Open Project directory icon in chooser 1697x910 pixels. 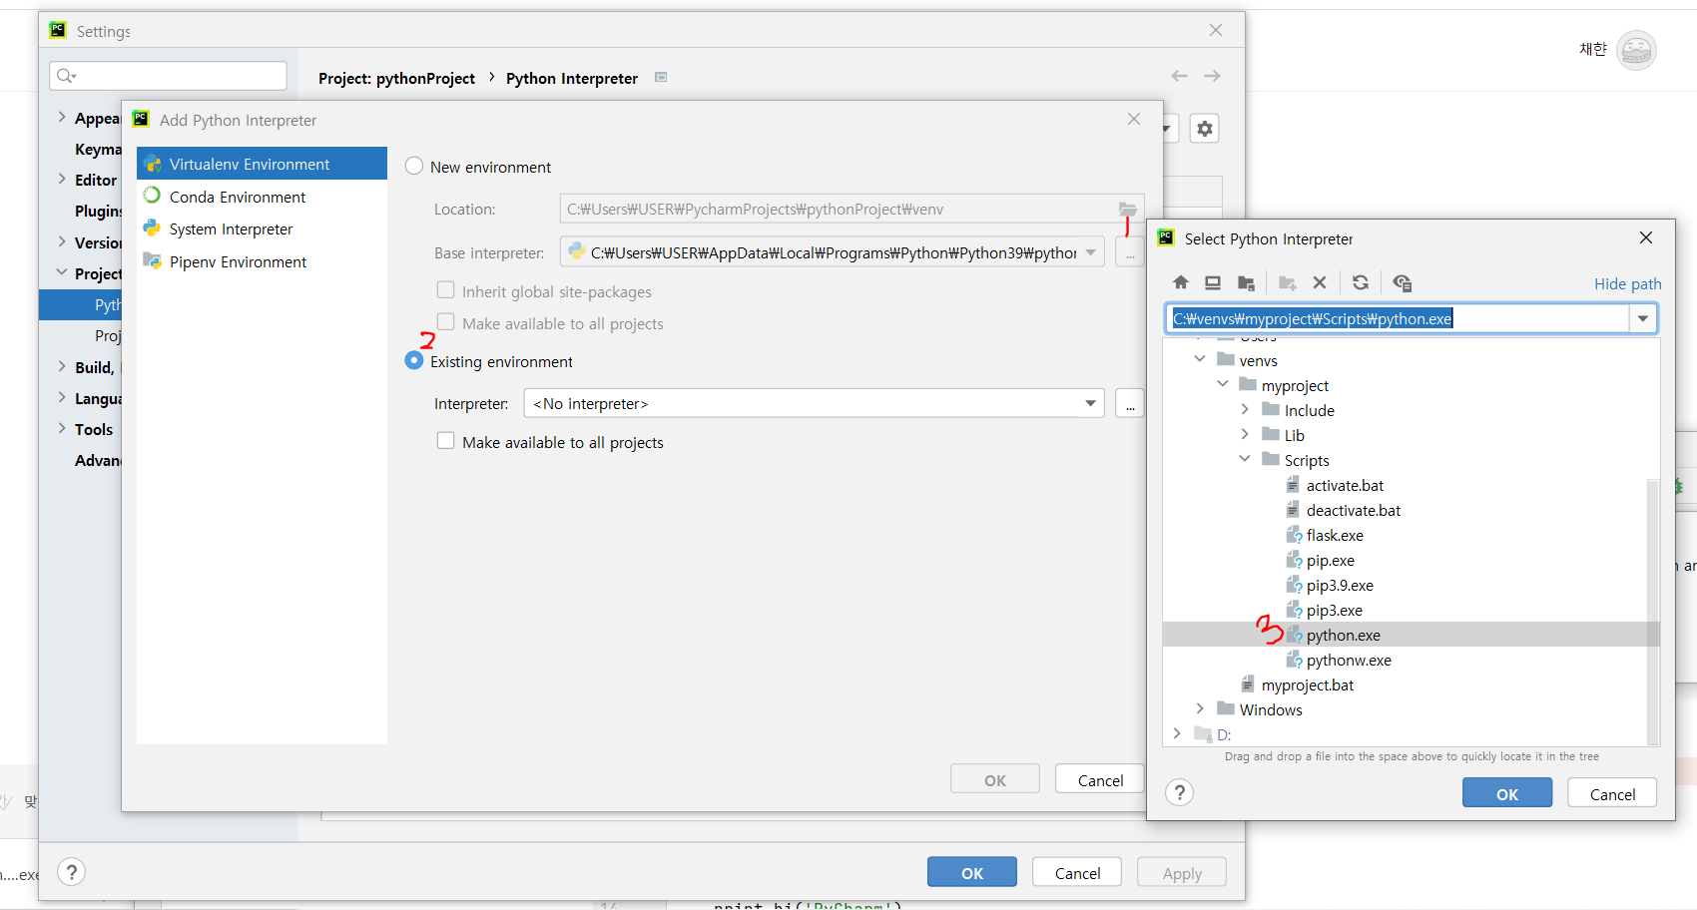[x=1246, y=282]
